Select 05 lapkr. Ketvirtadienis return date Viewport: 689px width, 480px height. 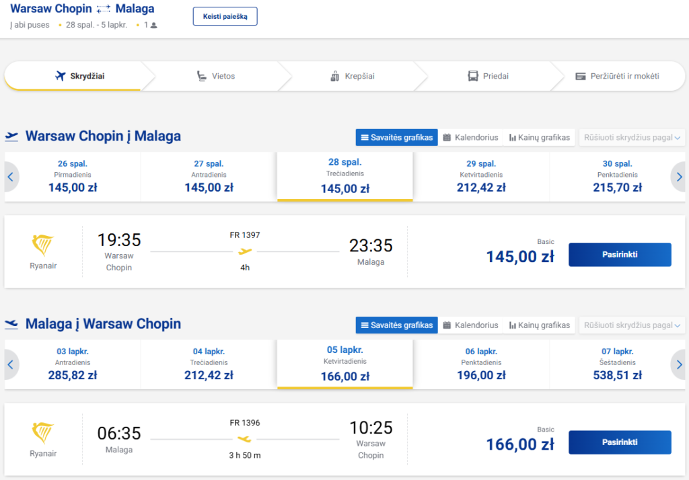coord(345,364)
